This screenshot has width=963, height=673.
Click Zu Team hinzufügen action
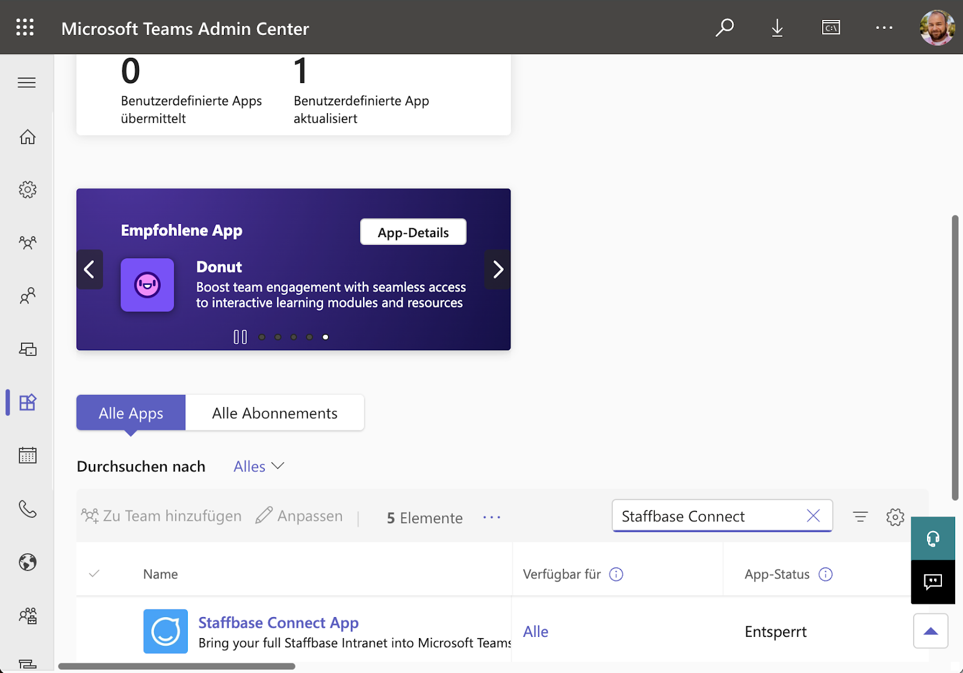(x=161, y=516)
